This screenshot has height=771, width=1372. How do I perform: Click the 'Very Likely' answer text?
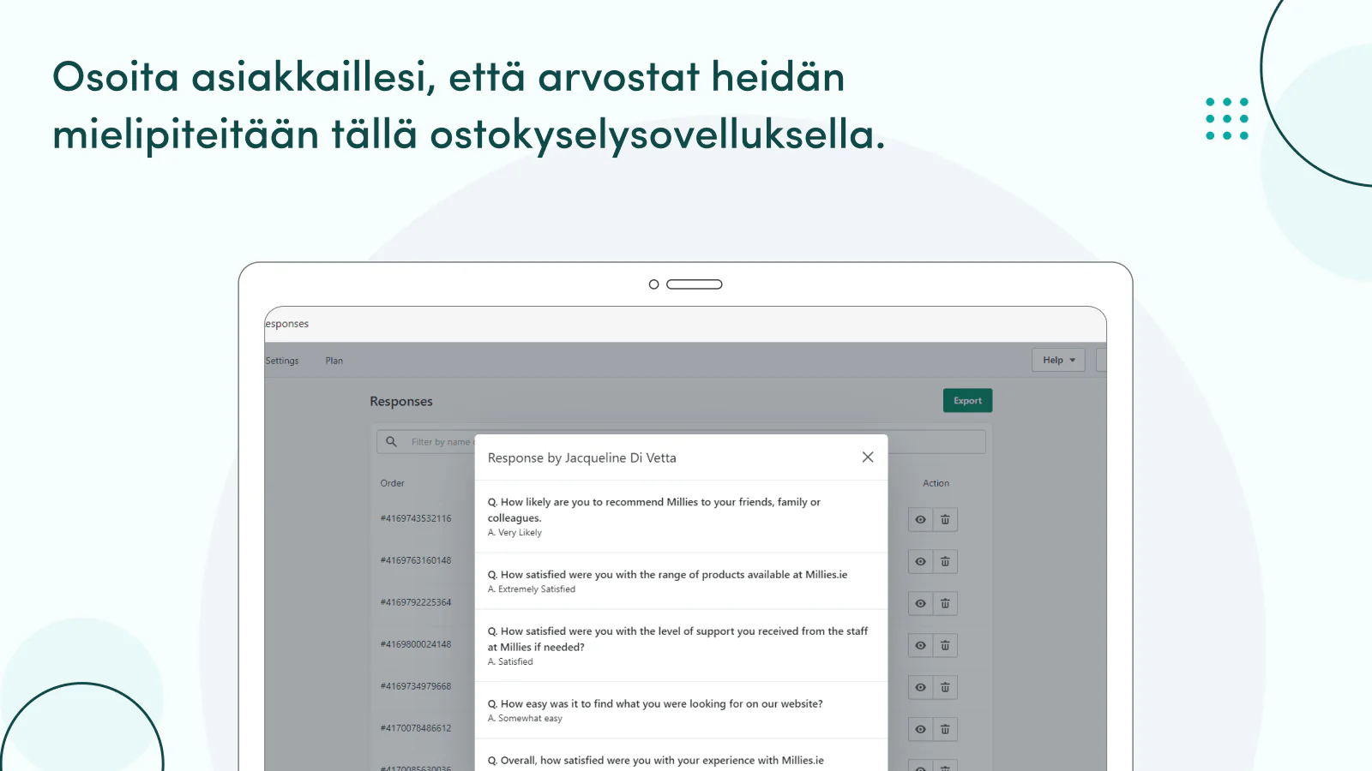pyautogui.click(x=521, y=533)
